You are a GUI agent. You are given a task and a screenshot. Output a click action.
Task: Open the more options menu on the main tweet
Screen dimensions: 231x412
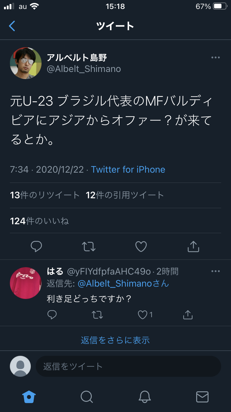click(216, 57)
